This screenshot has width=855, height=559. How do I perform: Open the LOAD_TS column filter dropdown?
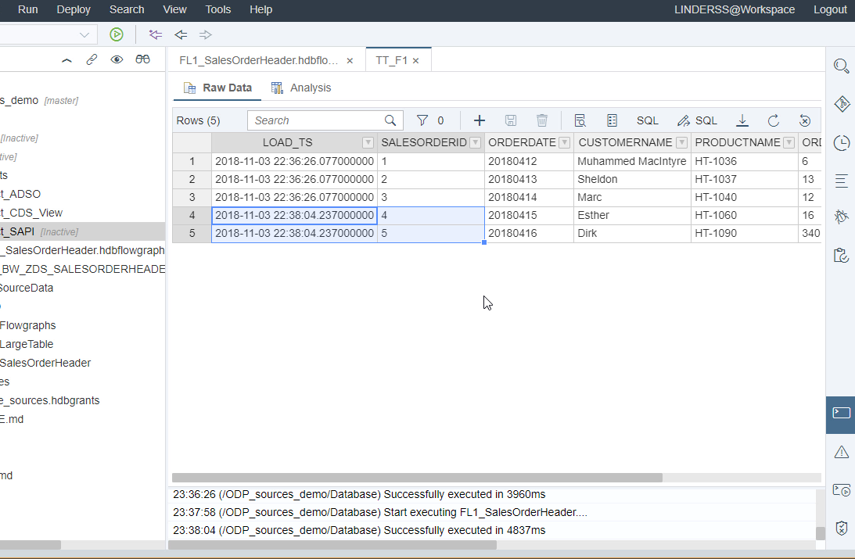coord(368,142)
